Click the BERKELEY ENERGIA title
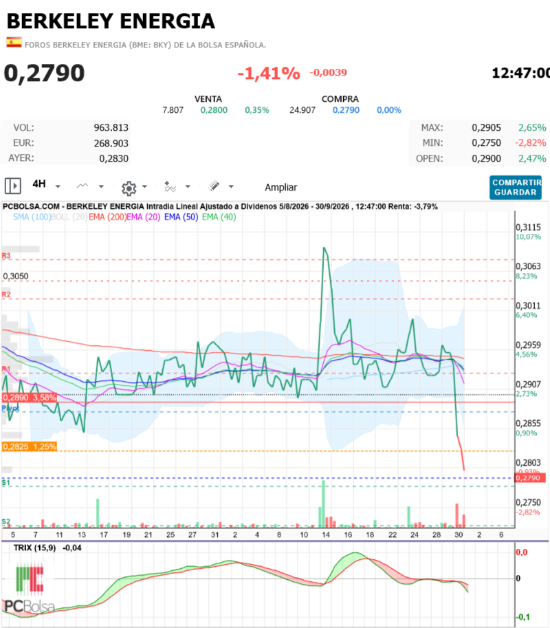Screen dimensions: 550x628 111,21
